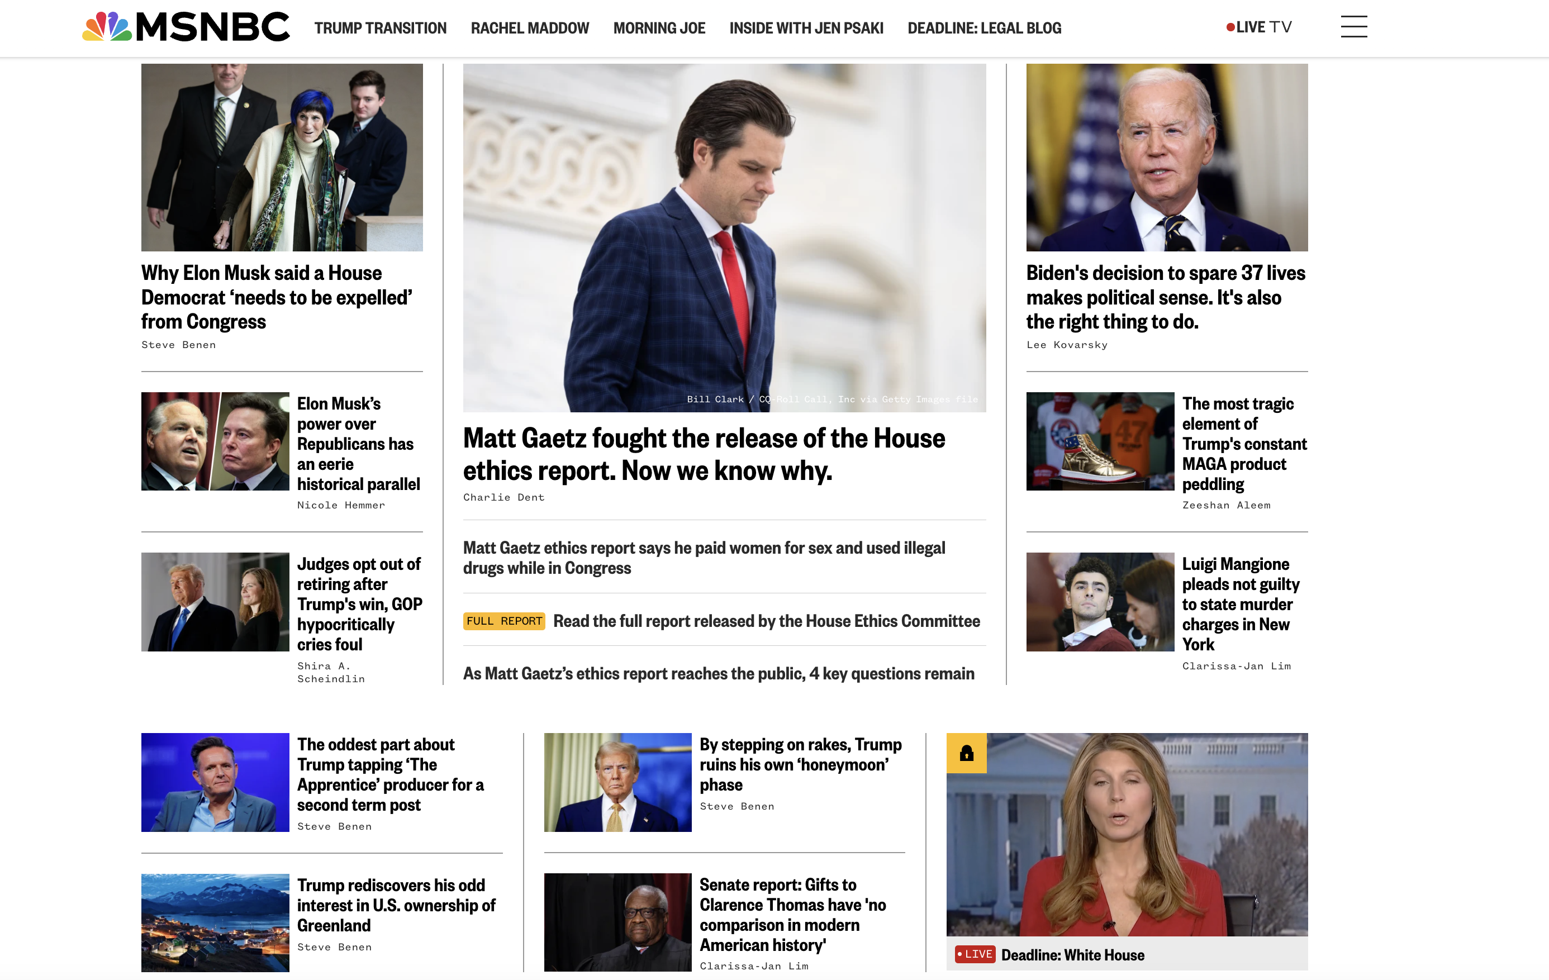Click the yellow lock icon on video
Screen dimensions: 1549x980
(966, 753)
